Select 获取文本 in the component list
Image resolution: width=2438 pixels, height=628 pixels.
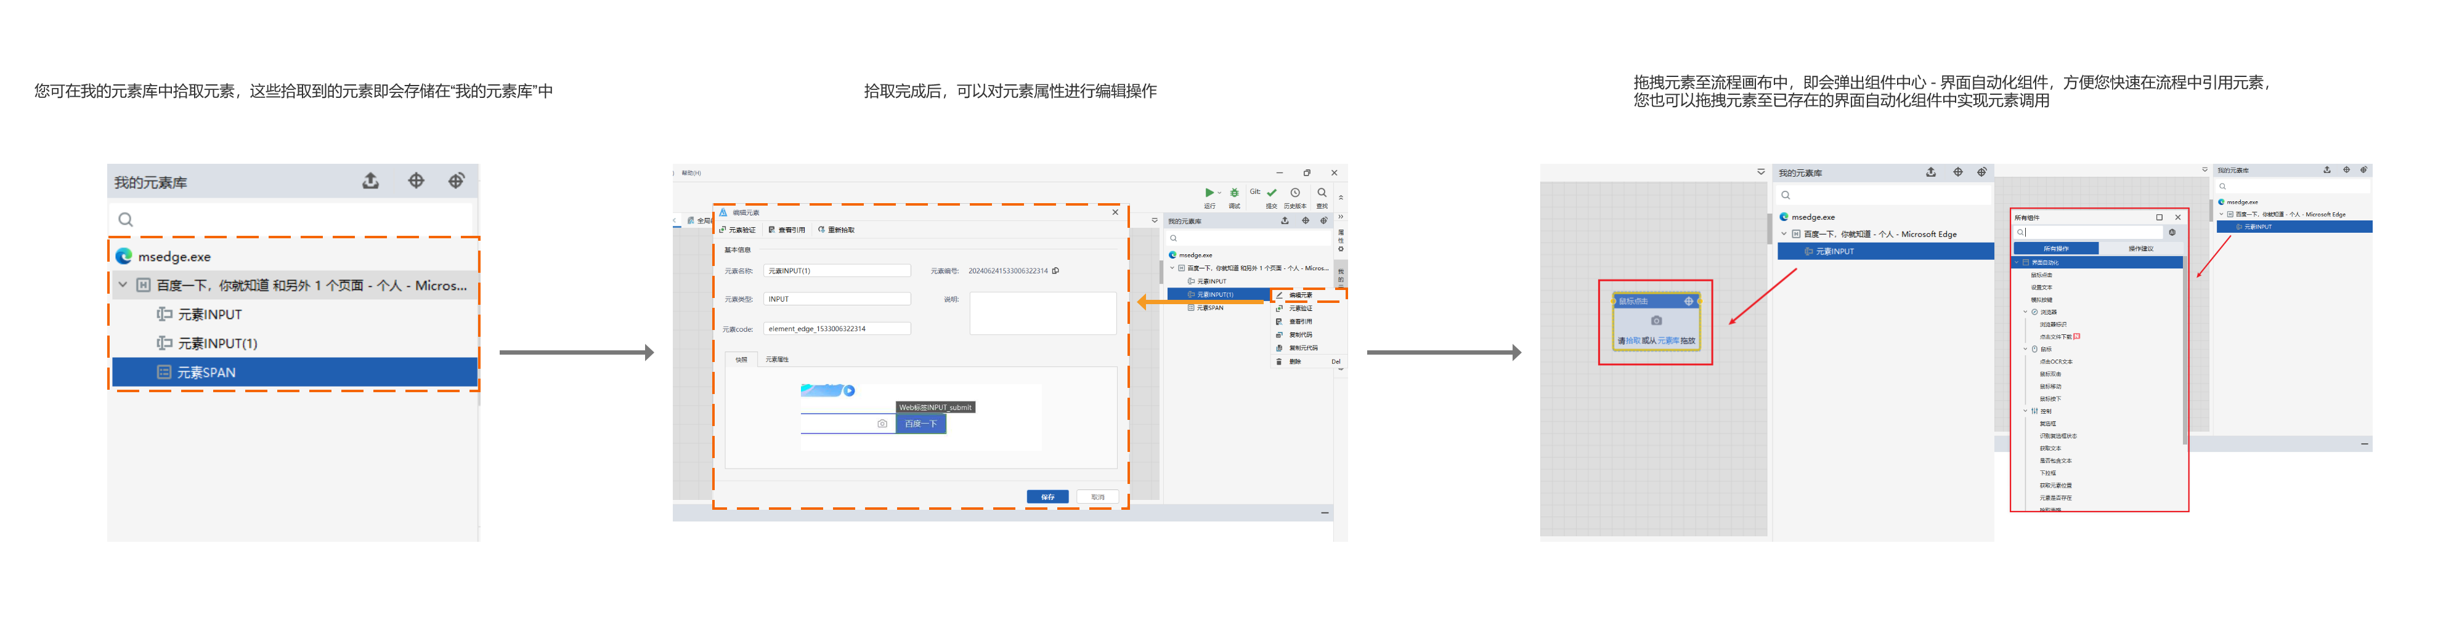pos(2050,448)
